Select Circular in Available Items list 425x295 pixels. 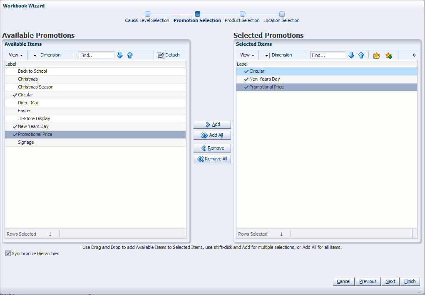95,95
